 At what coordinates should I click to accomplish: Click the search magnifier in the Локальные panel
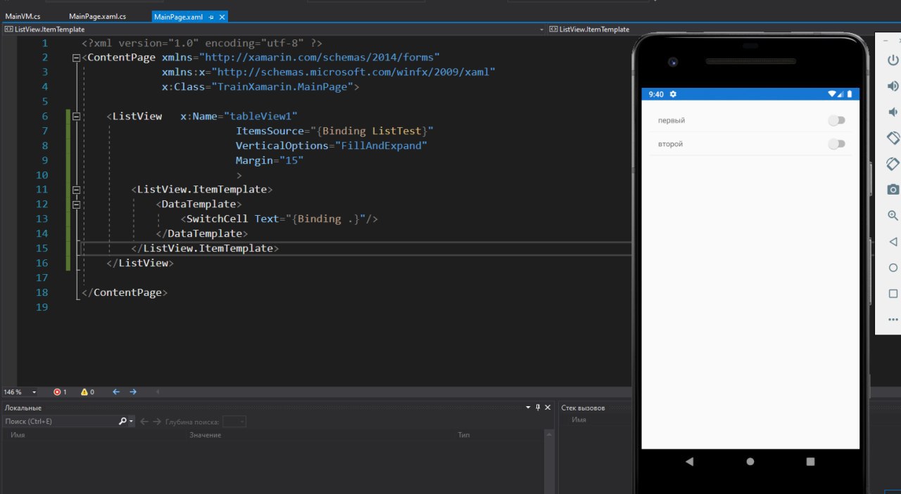click(x=122, y=422)
